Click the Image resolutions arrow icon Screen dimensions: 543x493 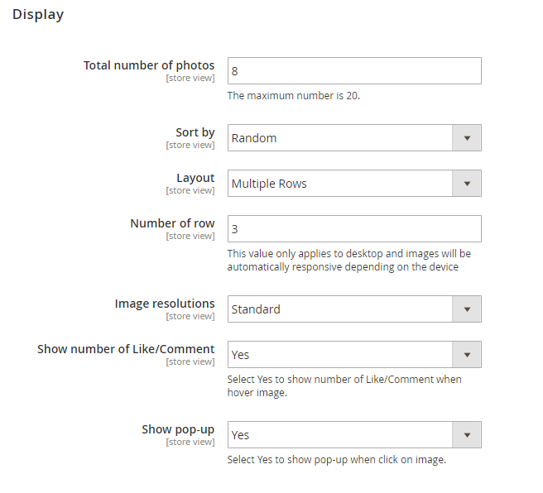[467, 309]
